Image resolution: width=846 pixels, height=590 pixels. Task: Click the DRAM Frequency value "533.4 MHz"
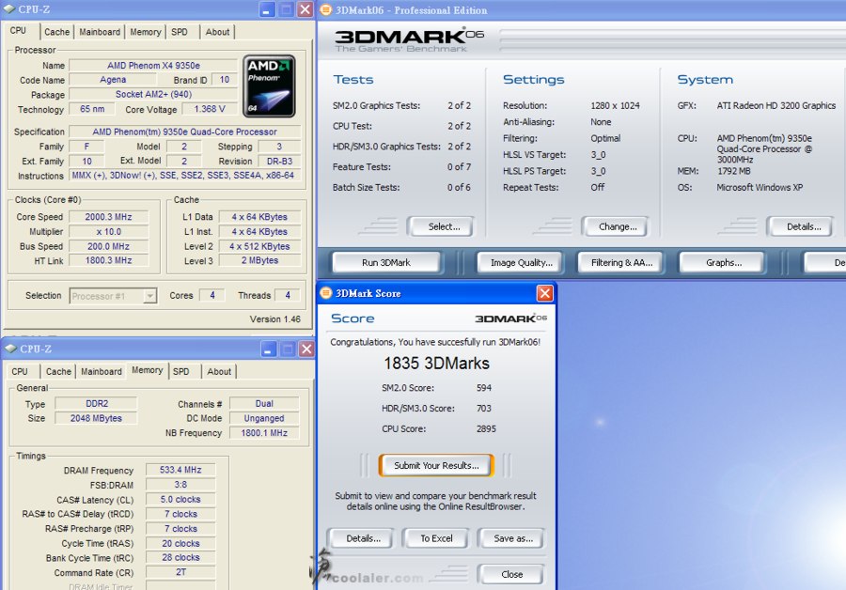click(x=180, y=470)
